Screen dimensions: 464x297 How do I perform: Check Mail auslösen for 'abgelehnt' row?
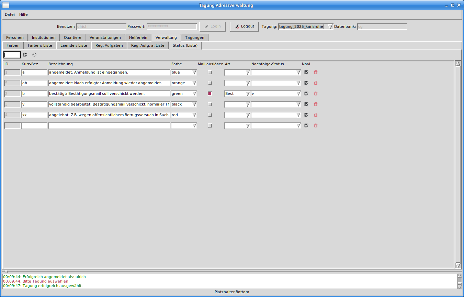tap(210, 115)
